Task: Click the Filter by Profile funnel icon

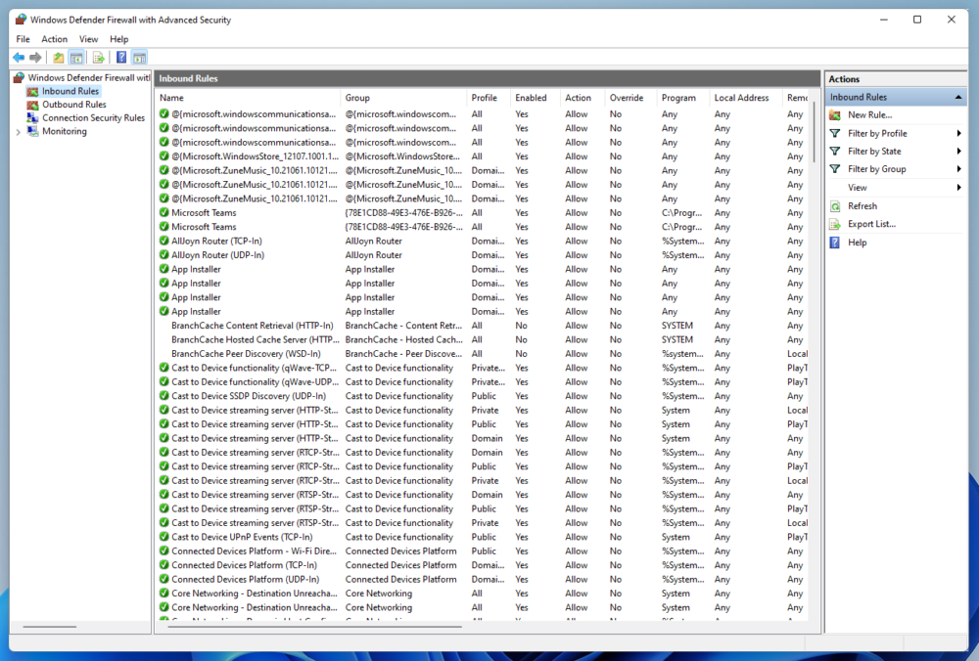Action: point(835,133)
